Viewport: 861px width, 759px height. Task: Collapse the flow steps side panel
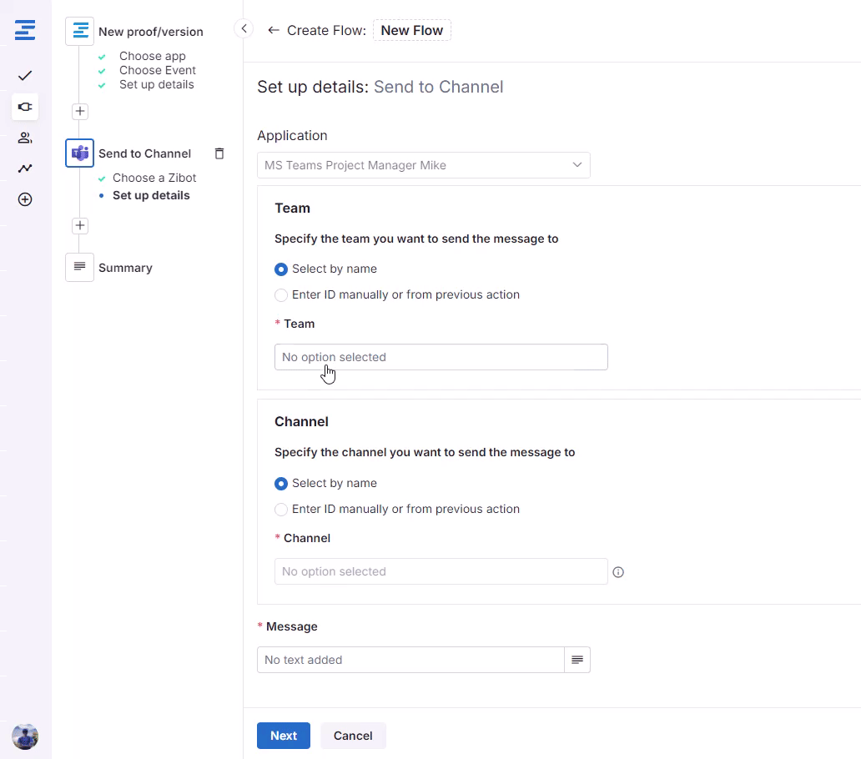(x=244, y=29)
